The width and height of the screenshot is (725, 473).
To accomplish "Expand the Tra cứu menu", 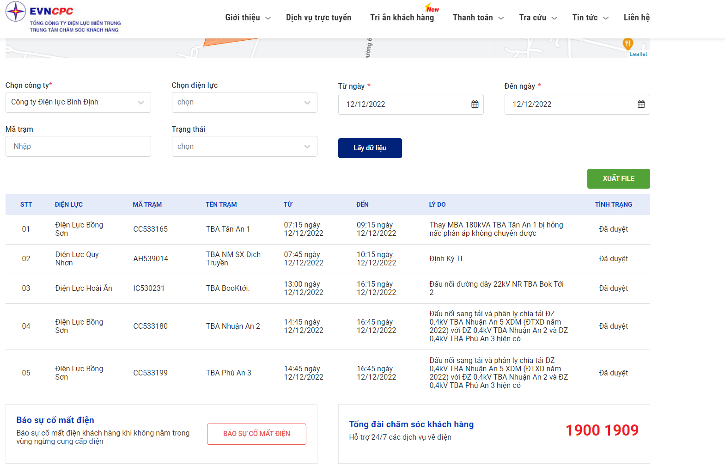I will pos(538,18).
